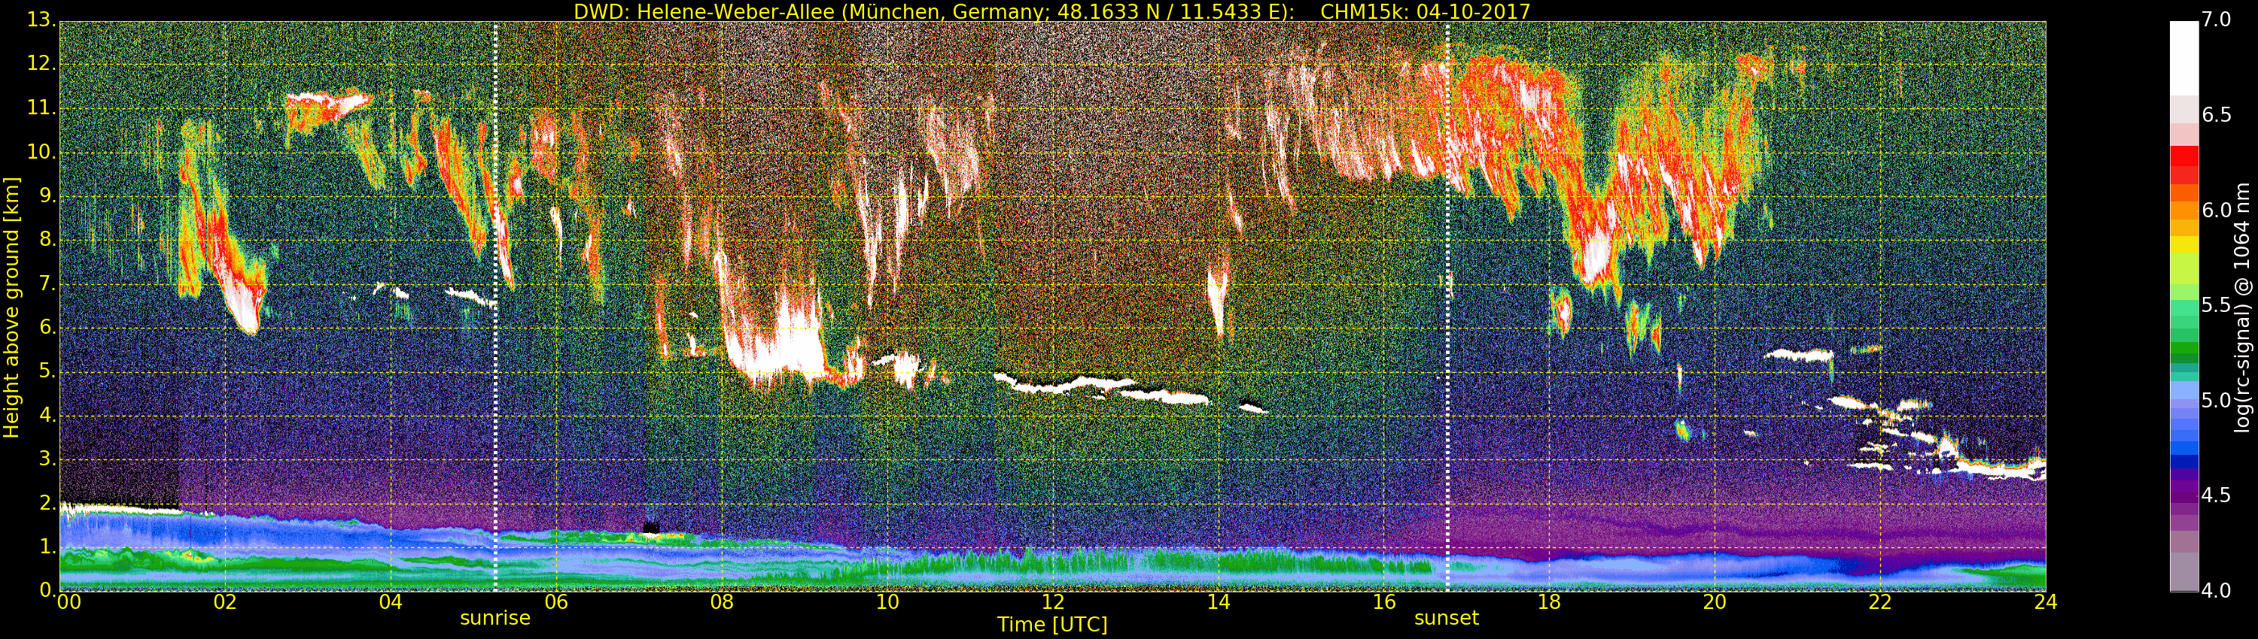Click the '10.' km tick on height axis

[41, 153]
